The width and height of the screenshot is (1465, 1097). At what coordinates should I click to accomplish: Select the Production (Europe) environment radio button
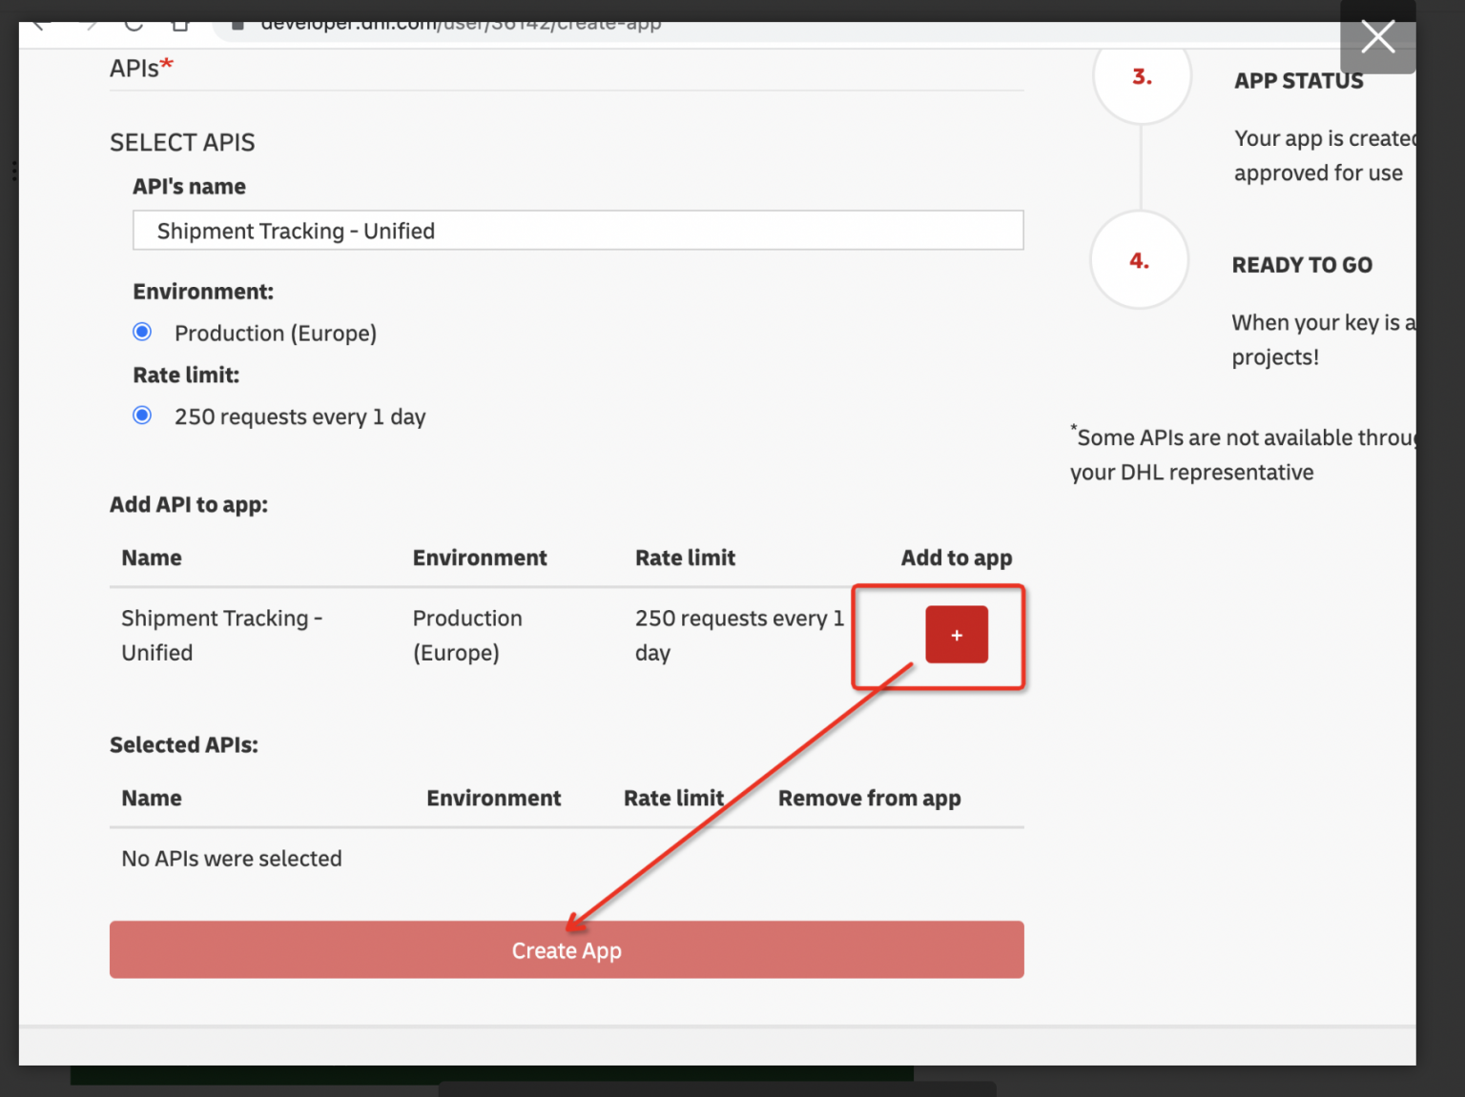click(x=142, y=332)
